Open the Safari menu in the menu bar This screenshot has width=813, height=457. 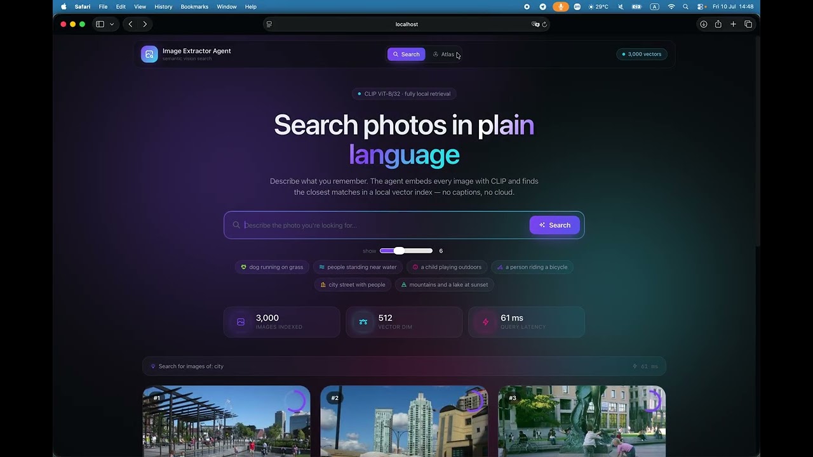pyautogui.click(x=83, y=6)
